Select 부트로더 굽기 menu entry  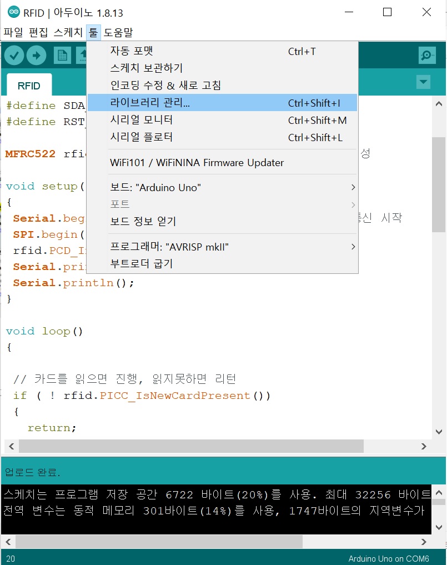coord(223,264)
